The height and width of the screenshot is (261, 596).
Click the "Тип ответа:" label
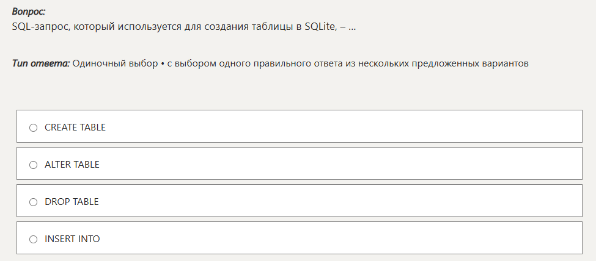[x=41, y=63]
